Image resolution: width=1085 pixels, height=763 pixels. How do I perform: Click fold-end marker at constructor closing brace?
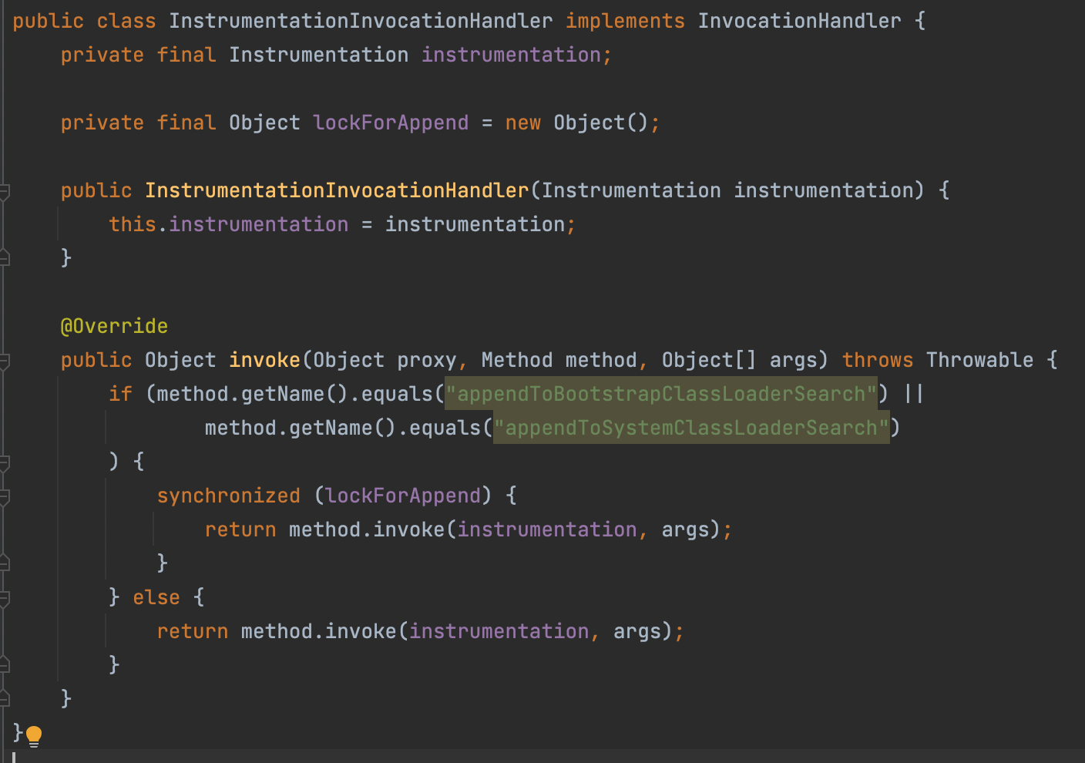pyautogui.click(x=5, y=258)
